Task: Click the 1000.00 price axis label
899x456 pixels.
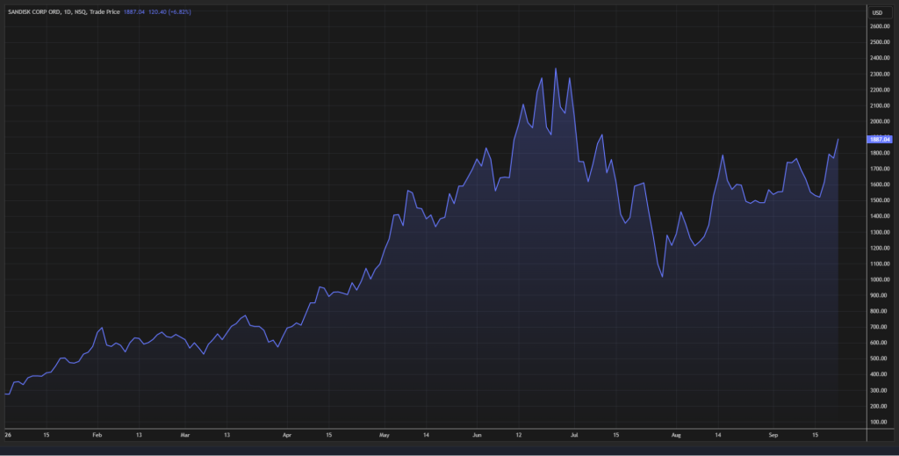Action: pos(880,280)
